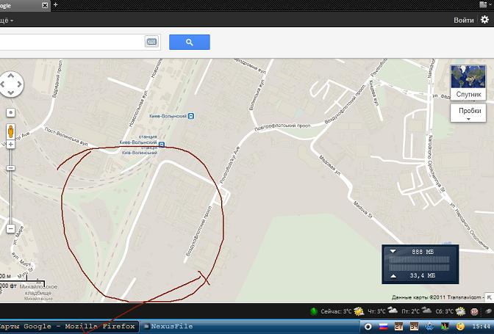Screen dimensions: 494x334
Task: Pan the map down with the arrow
Action: [x=11, y=92]
